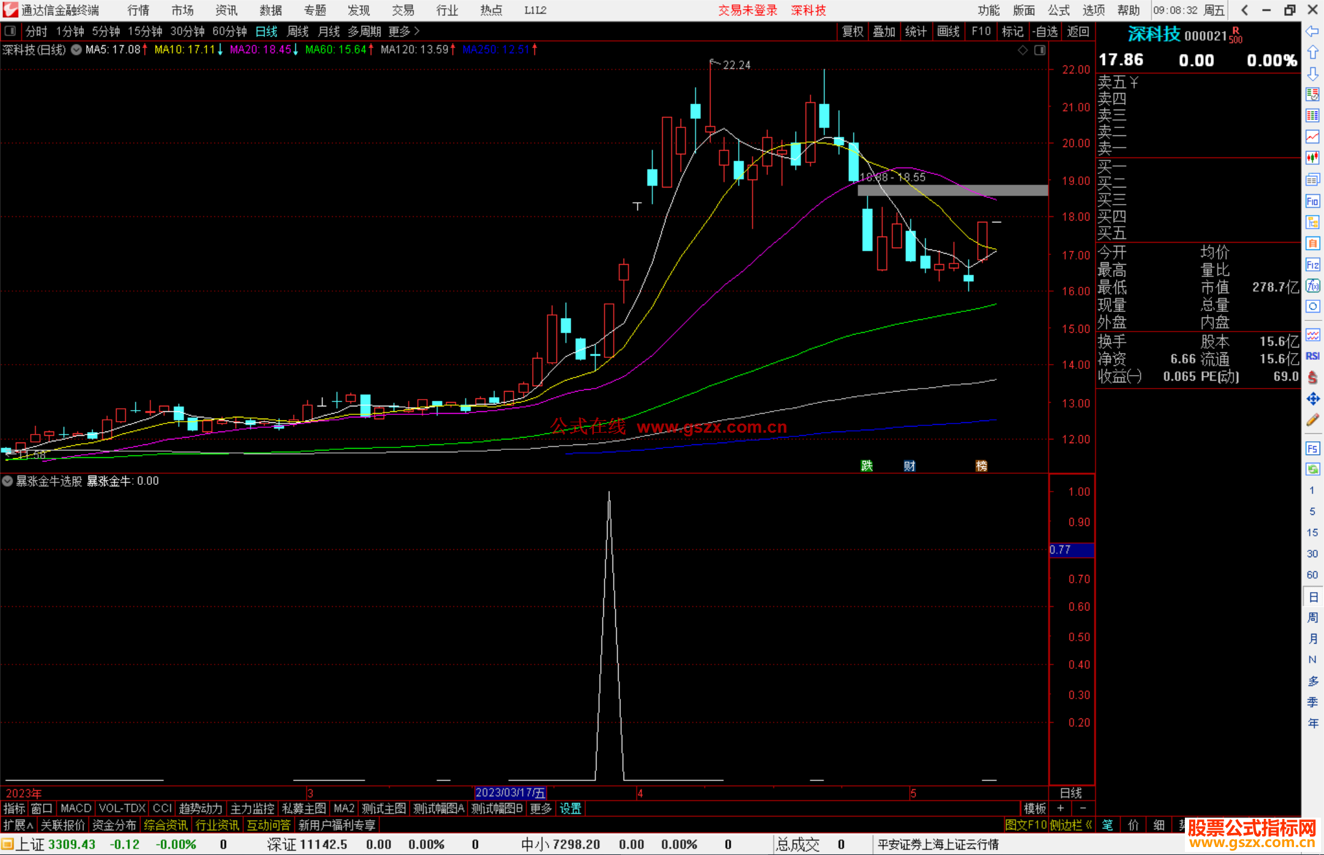The width and height of the screenshot is (1324, 855).
Task: Select the pencil drawing tool icon
Action: [x=1312, y=420]
